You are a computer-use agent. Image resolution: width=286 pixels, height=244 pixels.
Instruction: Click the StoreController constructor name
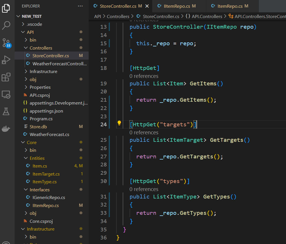(x=178, y=27)
